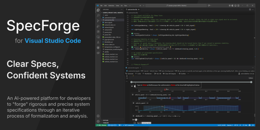Close the automotive.lilo tab
The image size is (260, 130).
(139, 10)
